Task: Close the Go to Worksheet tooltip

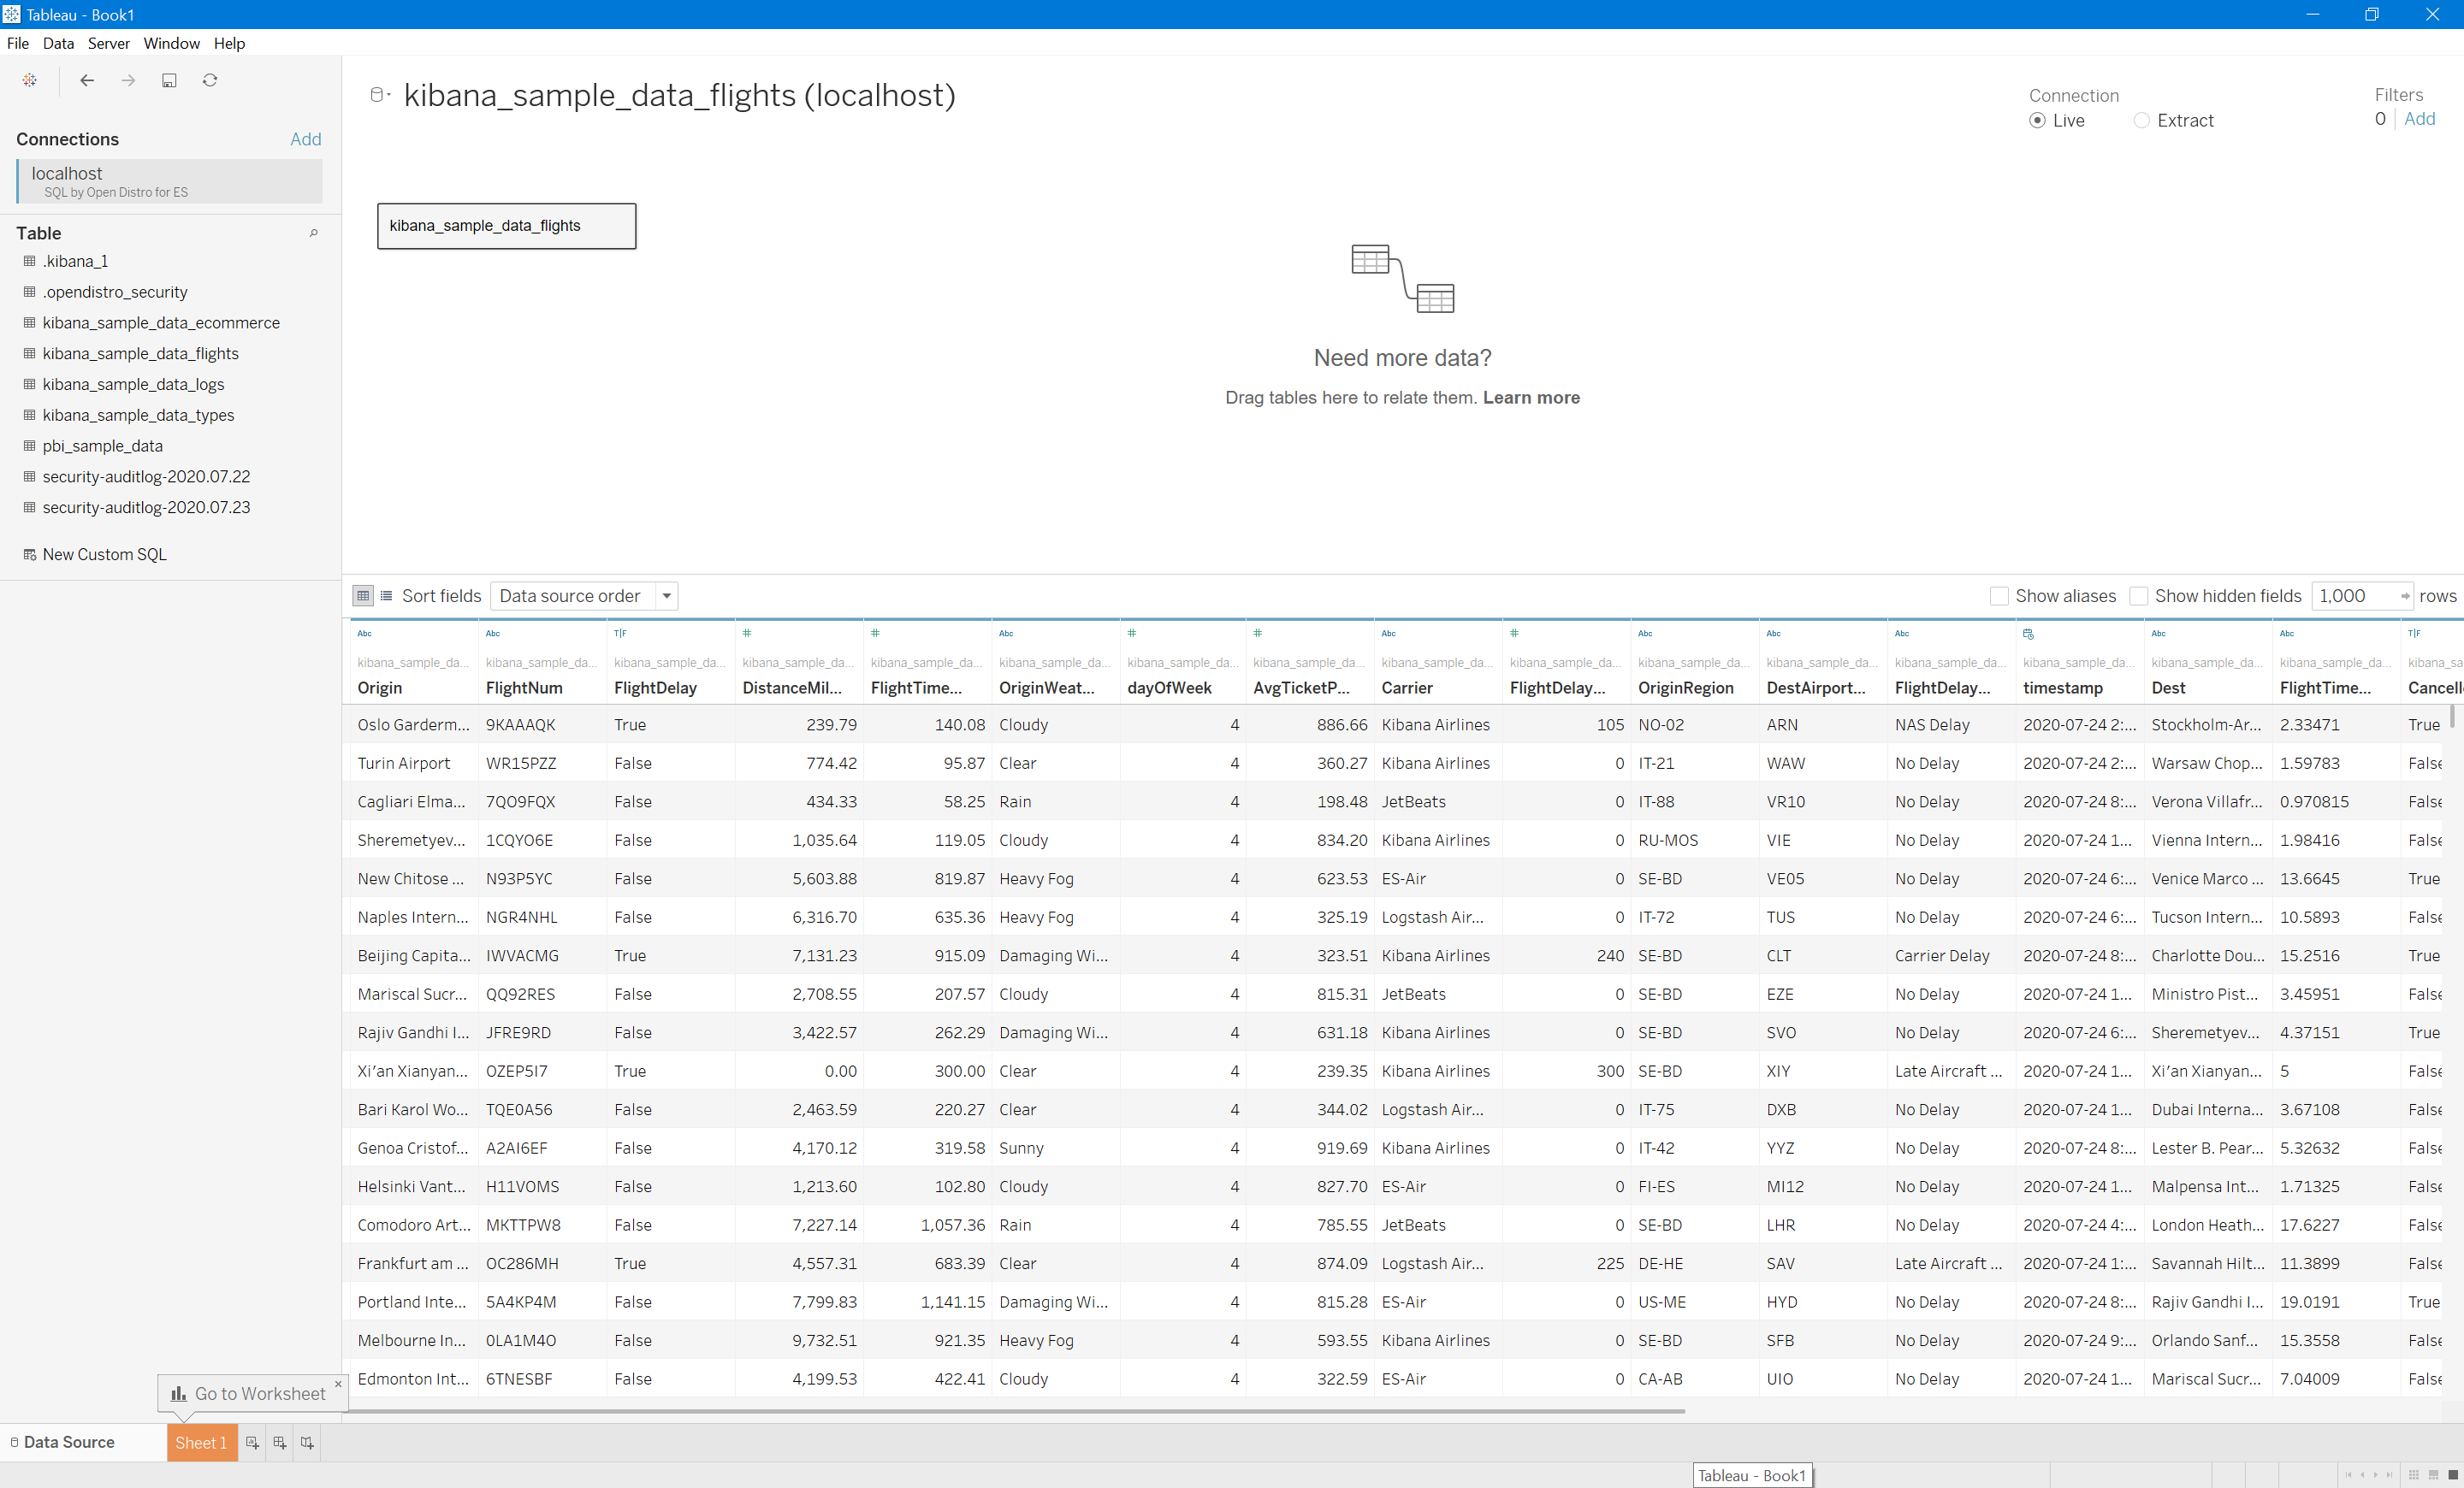Action: (338, 1383)
